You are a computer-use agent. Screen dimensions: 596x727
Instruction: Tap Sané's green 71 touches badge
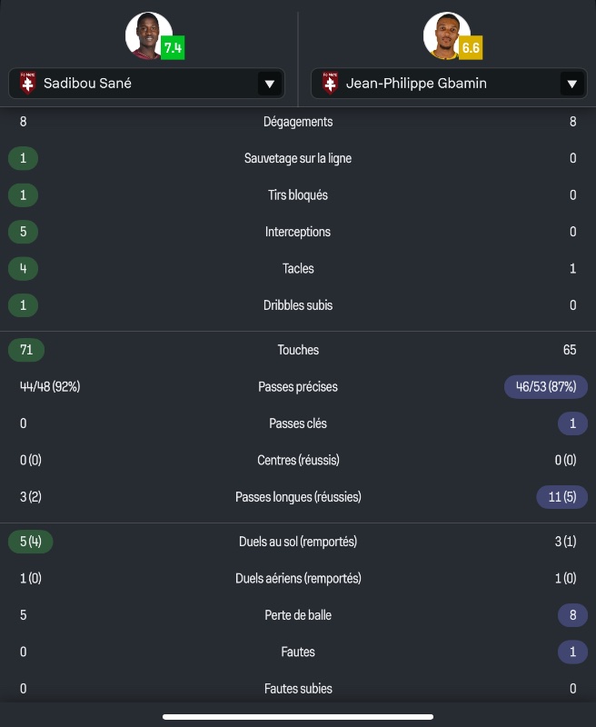tap(25, 350)
